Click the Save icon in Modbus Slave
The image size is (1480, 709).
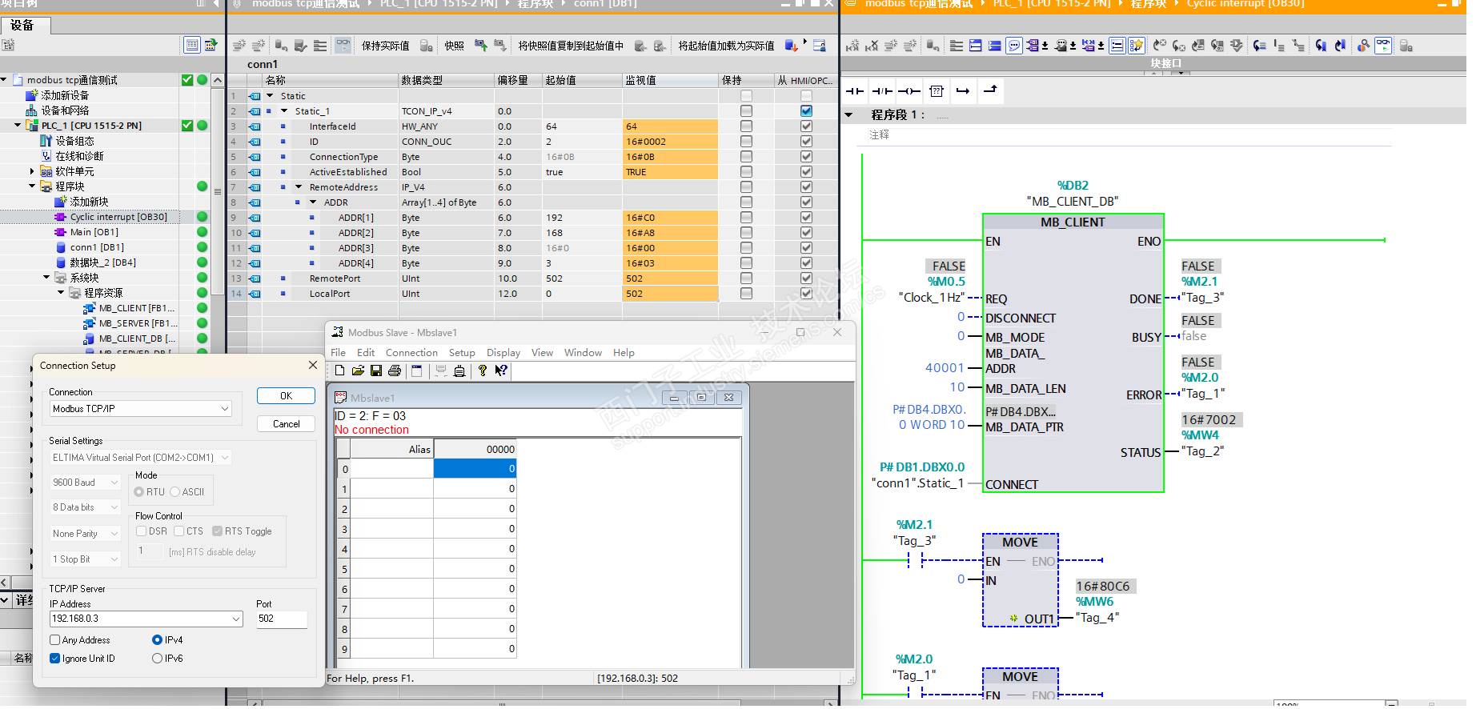tap(376, 371)
